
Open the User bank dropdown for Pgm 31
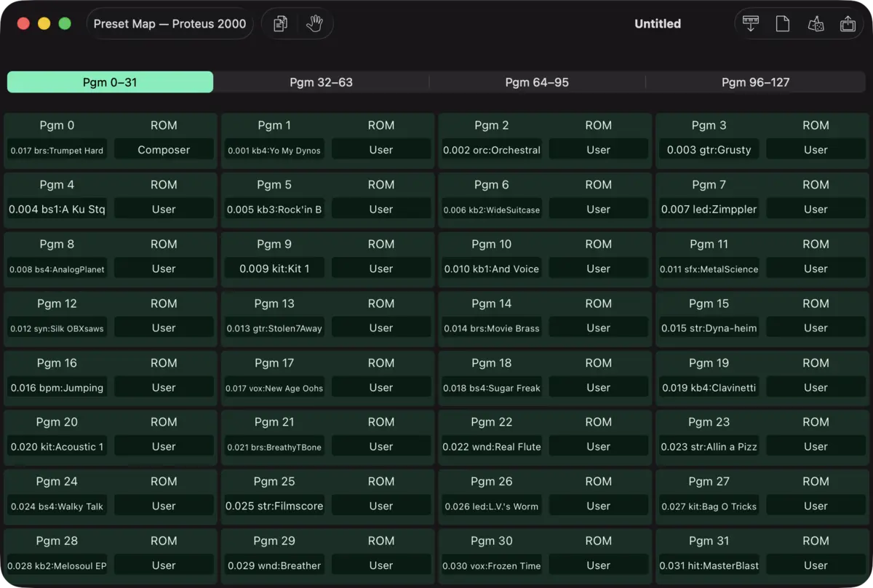point(816,565)
